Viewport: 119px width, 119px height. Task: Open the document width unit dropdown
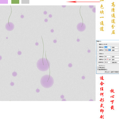[x=115, y=57]
